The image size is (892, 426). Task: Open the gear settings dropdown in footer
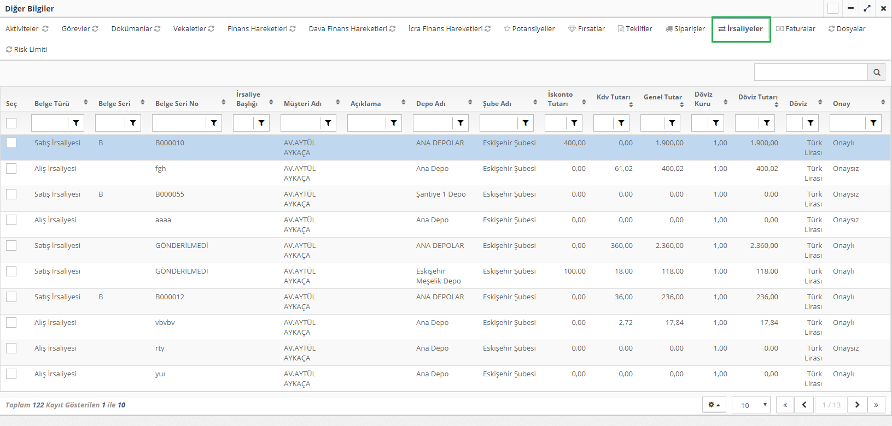tap(714, 405)
